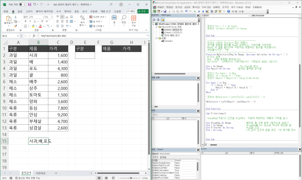Open the MyTextJoin procedure dropdown
This screenshot has width=302, height=180.
[299, 15]
